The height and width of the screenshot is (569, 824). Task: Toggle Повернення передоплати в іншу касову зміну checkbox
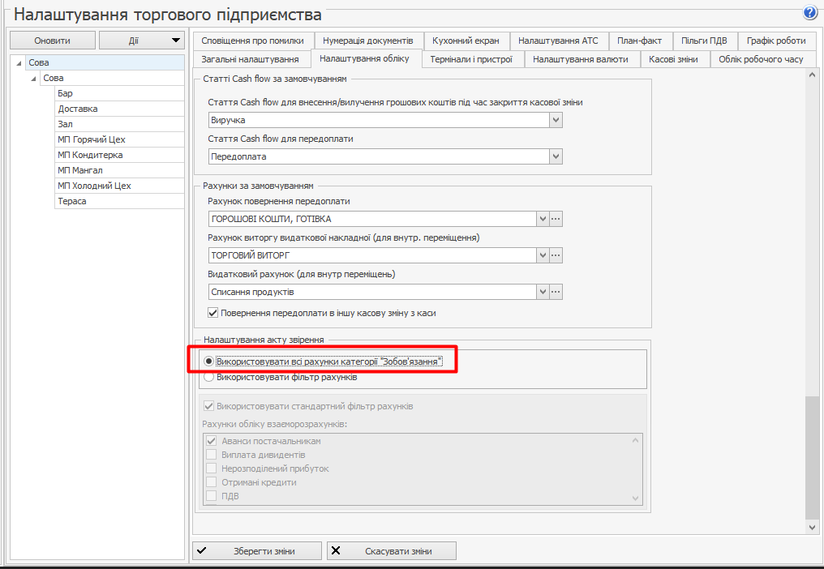(x=213, y=313)
